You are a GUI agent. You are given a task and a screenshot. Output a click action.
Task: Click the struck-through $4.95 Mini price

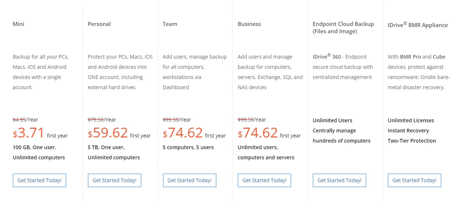[x=19, y=120]
